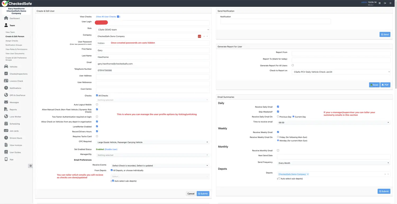Click the View All User Checks link

coord(106,16)
